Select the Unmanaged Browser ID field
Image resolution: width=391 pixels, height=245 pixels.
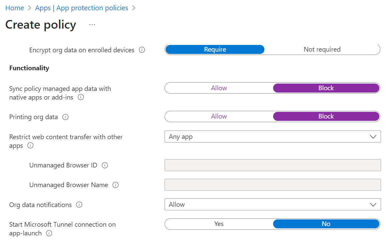coord(272,165)
